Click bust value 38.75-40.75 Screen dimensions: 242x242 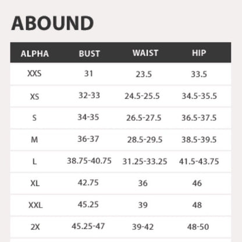click(89, 161)
